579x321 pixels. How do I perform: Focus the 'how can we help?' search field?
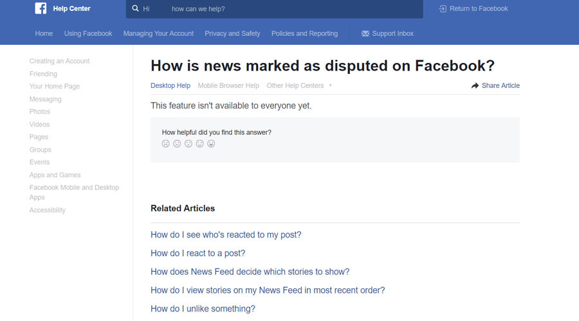click(x=274, y=9)
